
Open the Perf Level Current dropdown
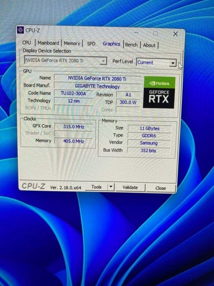click(156, 63)
